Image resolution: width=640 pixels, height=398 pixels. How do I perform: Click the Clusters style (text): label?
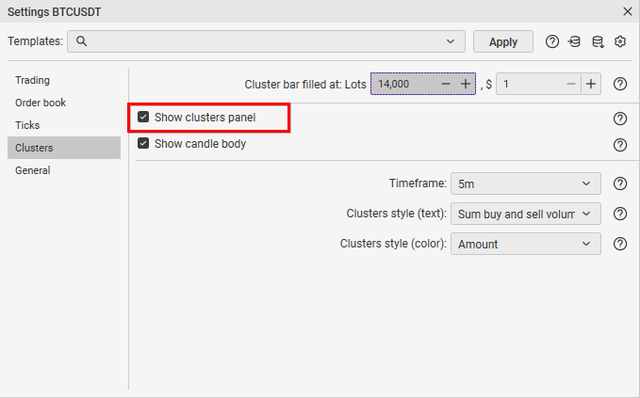click(x=396, y=214)
